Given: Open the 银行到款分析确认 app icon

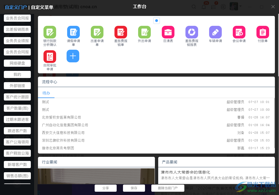Looking at the screenshot, I should click(x=50, y=32).
